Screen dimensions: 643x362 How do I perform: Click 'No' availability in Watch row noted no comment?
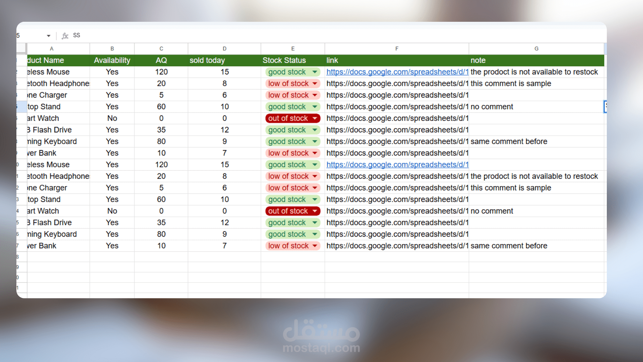point(112,211)
